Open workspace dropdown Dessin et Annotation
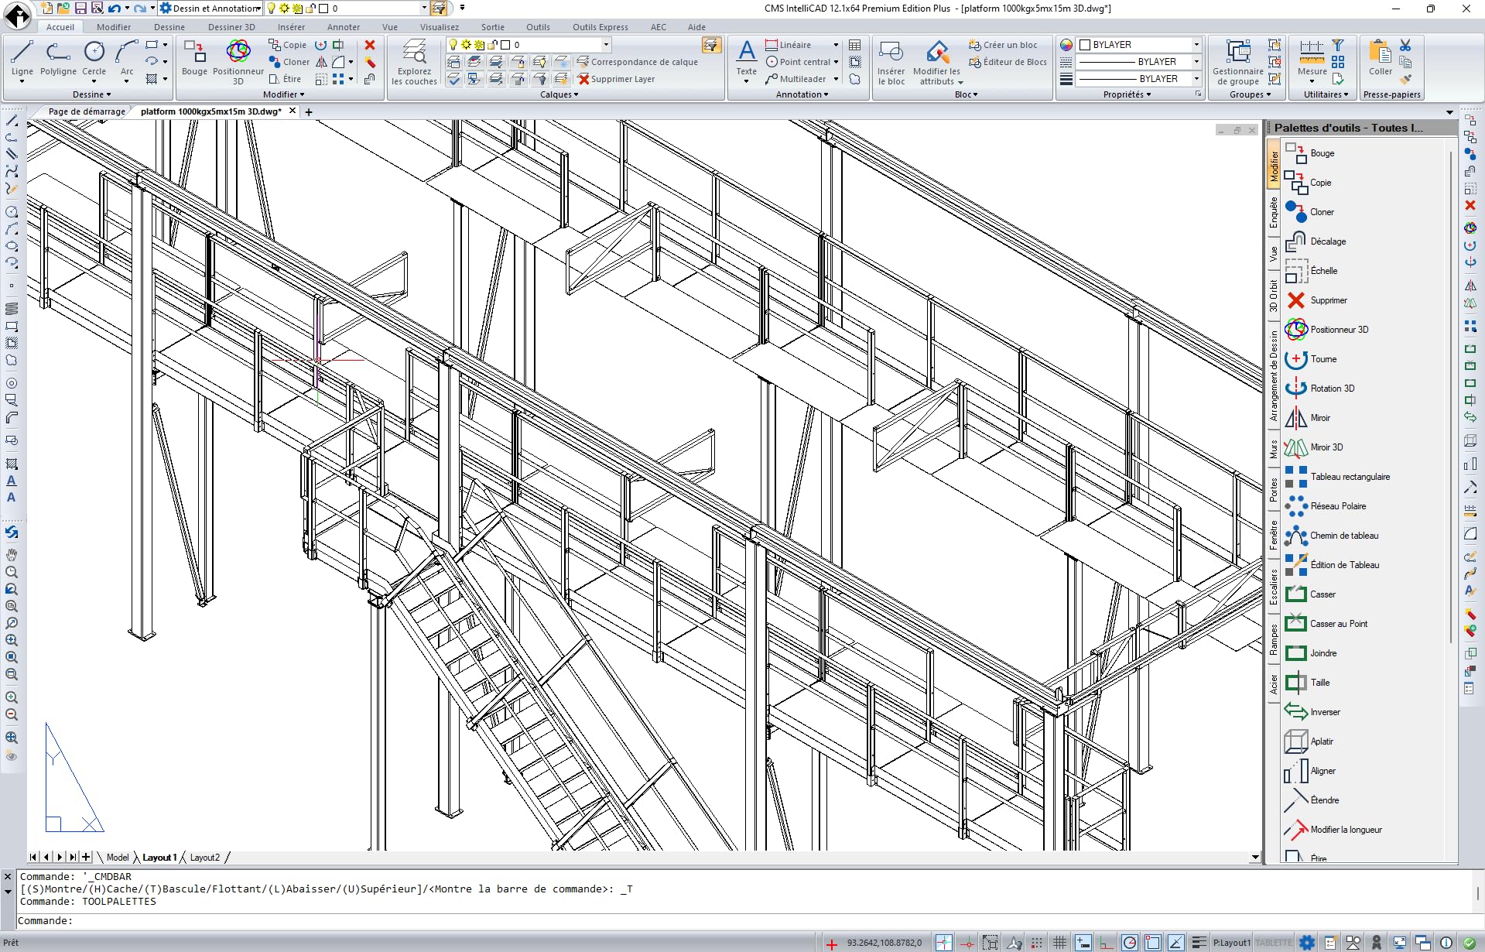 point(210,9)
